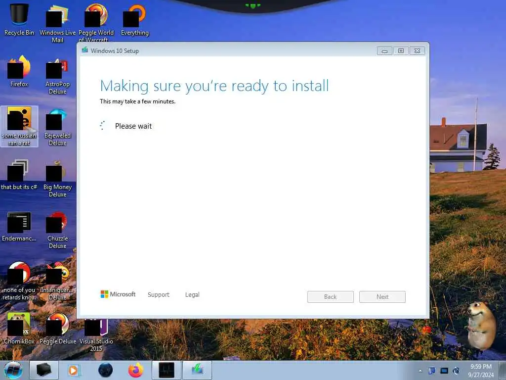Select the Firefox desktop icon
The height and width of the screenshot is (380, 506).
19,71
